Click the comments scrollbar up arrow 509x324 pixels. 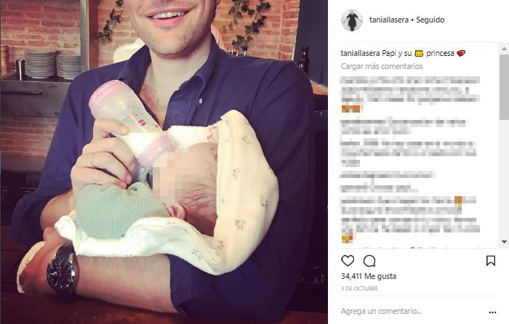click(x=504, y=49)
